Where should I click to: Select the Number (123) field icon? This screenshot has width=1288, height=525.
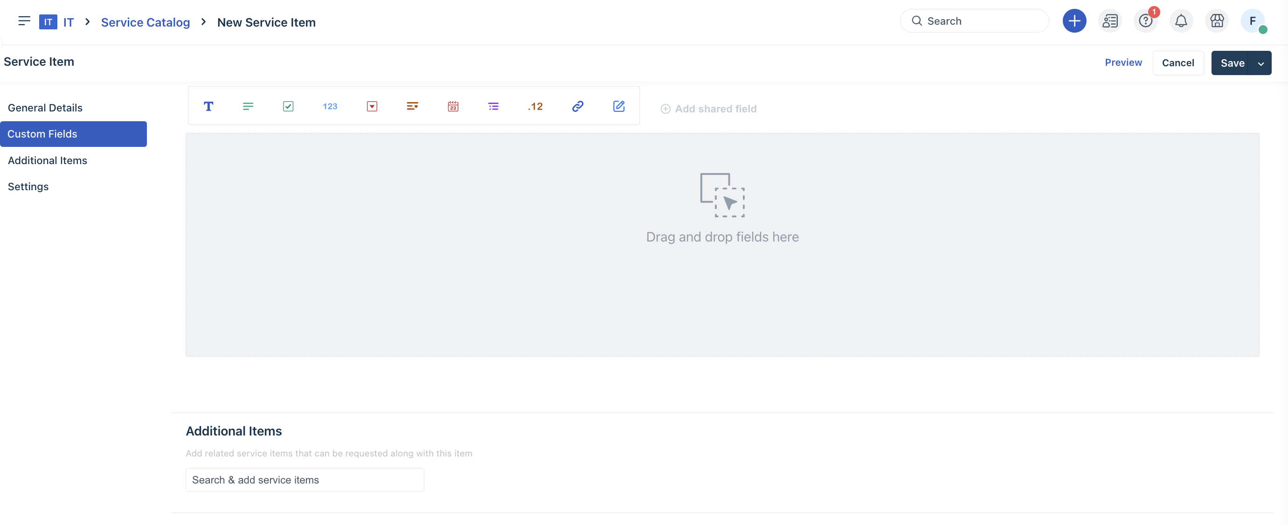(330, 106)
